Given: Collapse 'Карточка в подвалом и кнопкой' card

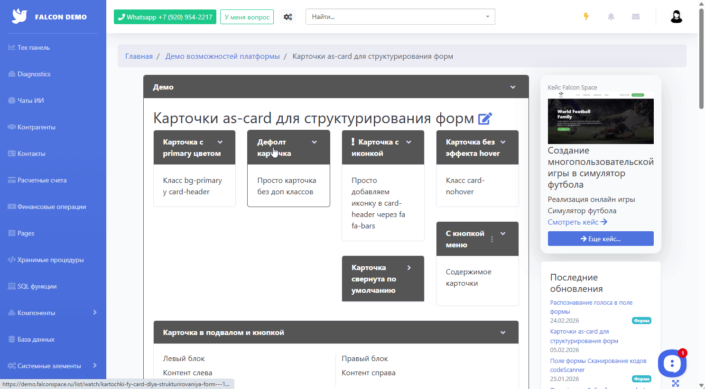Looking at the screenshot, I should pos(503,333).
